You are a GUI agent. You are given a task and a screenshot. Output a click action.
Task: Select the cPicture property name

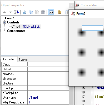tap(14, 83)
